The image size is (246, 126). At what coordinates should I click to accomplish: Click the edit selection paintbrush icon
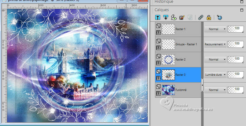click(x=182, y=17)
